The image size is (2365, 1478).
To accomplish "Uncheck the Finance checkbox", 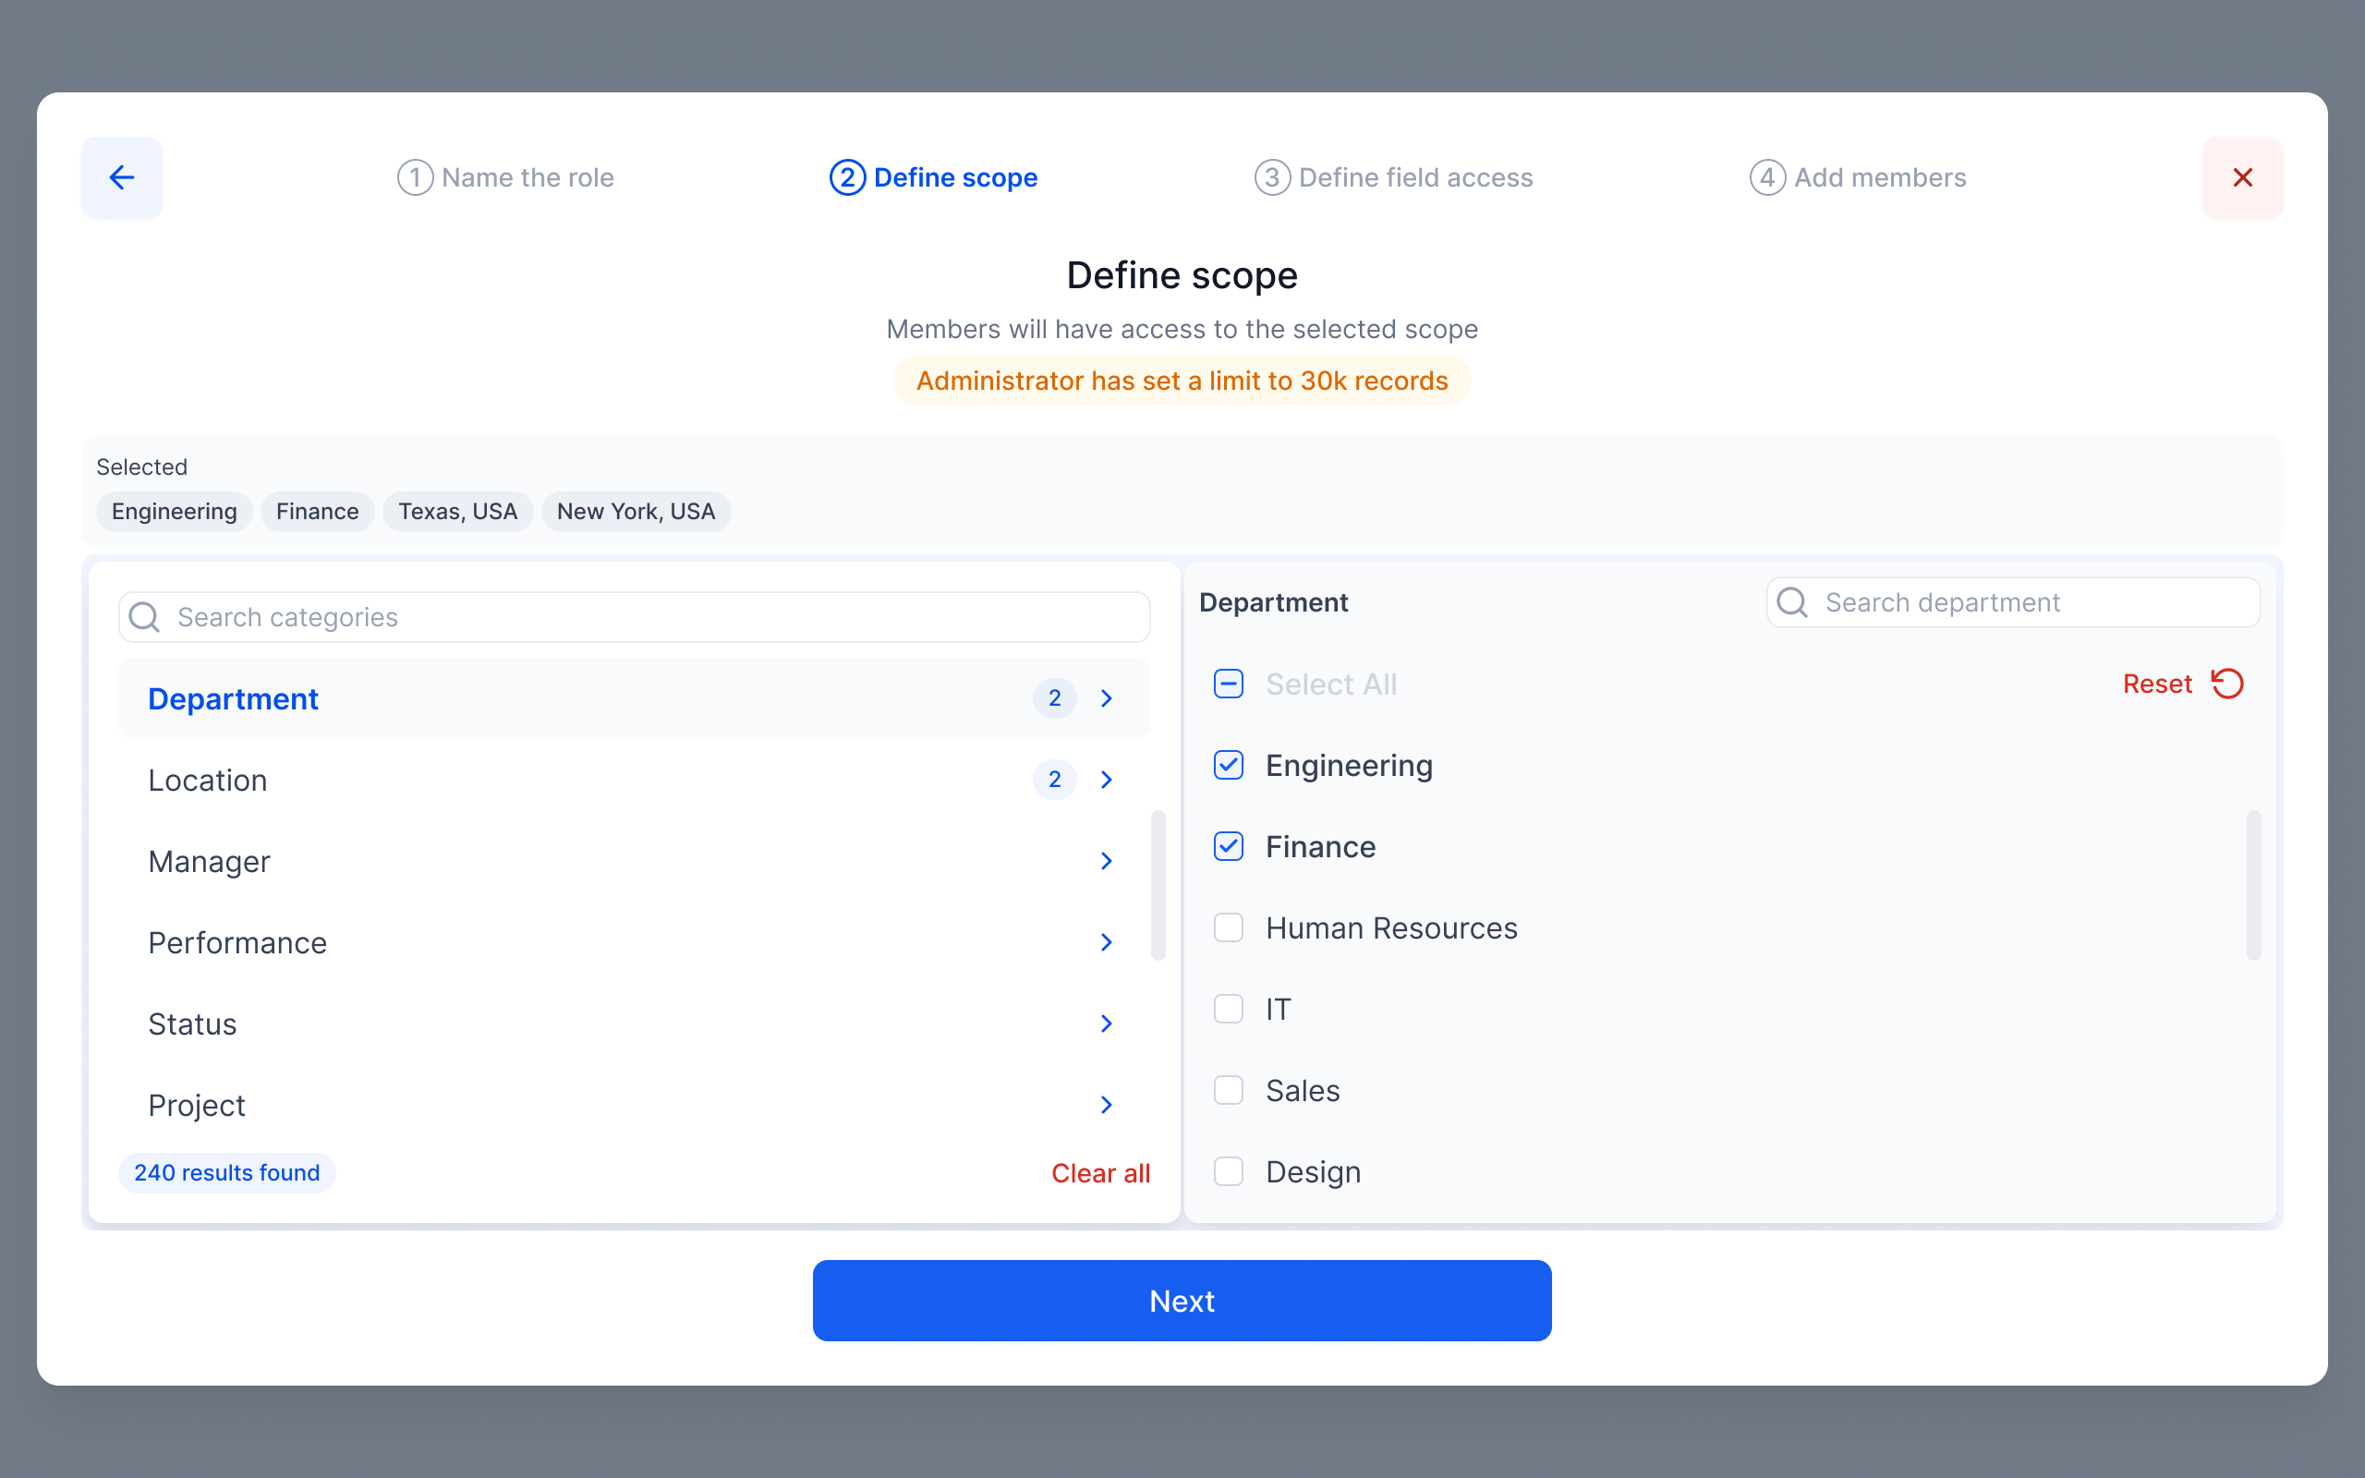I will pos(1229,845).
